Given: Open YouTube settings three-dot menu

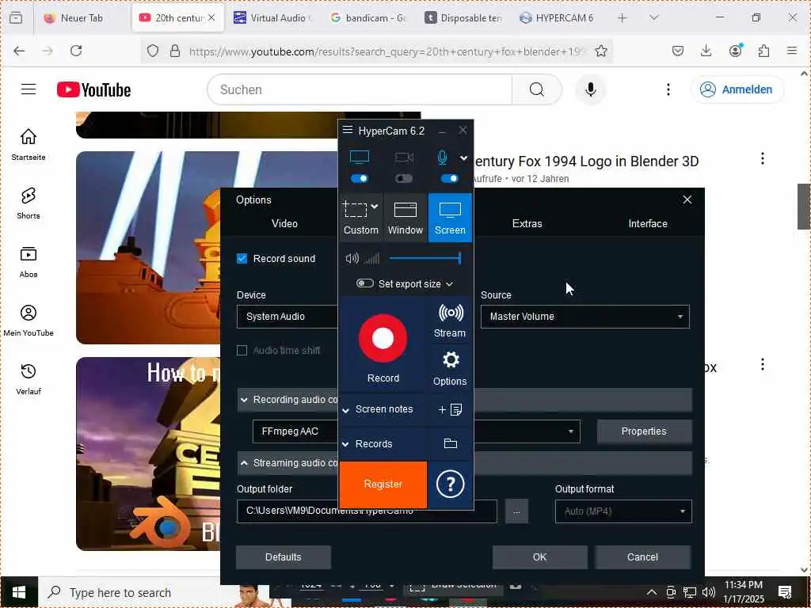Looking at the screenshot, I should (x=668, y=89).
